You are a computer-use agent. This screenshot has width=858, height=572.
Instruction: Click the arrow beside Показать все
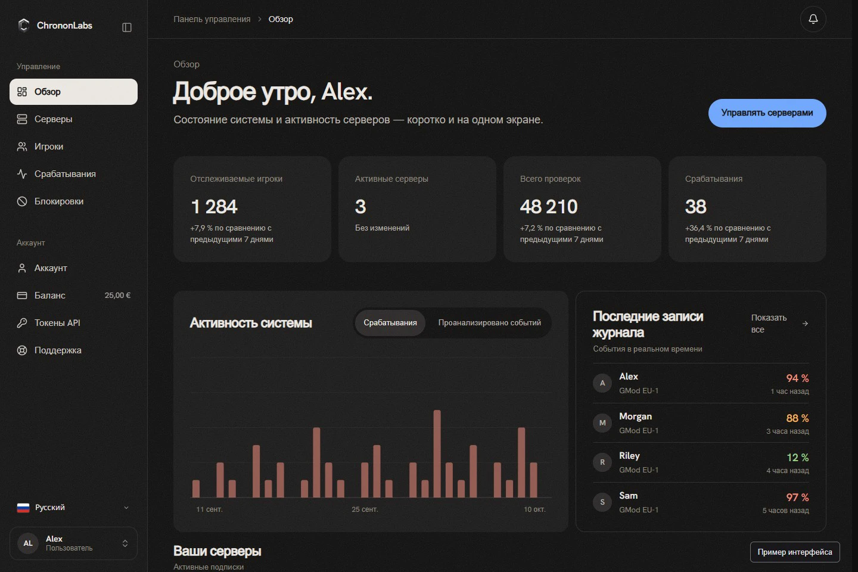(x=805, y=324)
